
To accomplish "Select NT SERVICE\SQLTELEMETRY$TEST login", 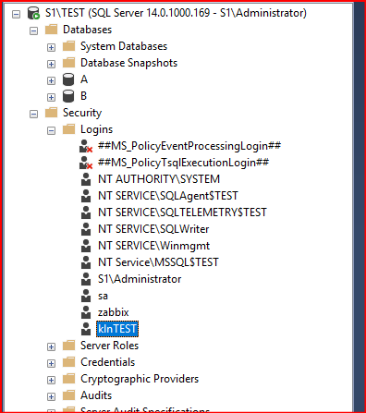I will (x=182, y=213).
